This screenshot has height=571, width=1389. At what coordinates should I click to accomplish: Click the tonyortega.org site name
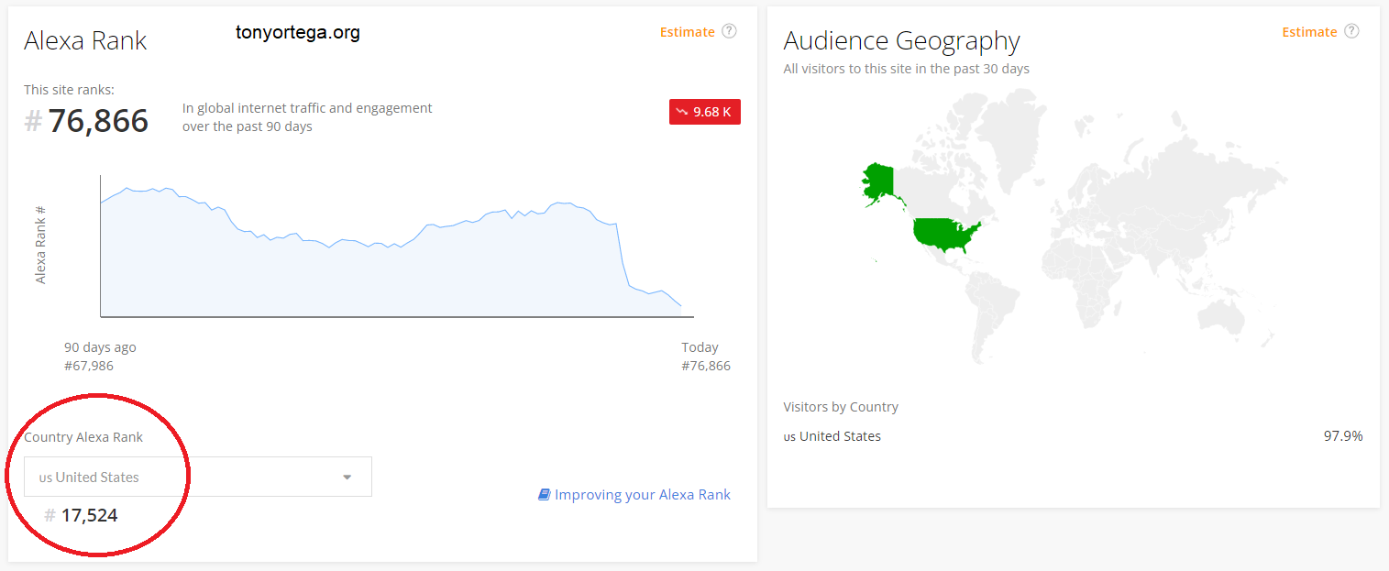tap(297, 33)
